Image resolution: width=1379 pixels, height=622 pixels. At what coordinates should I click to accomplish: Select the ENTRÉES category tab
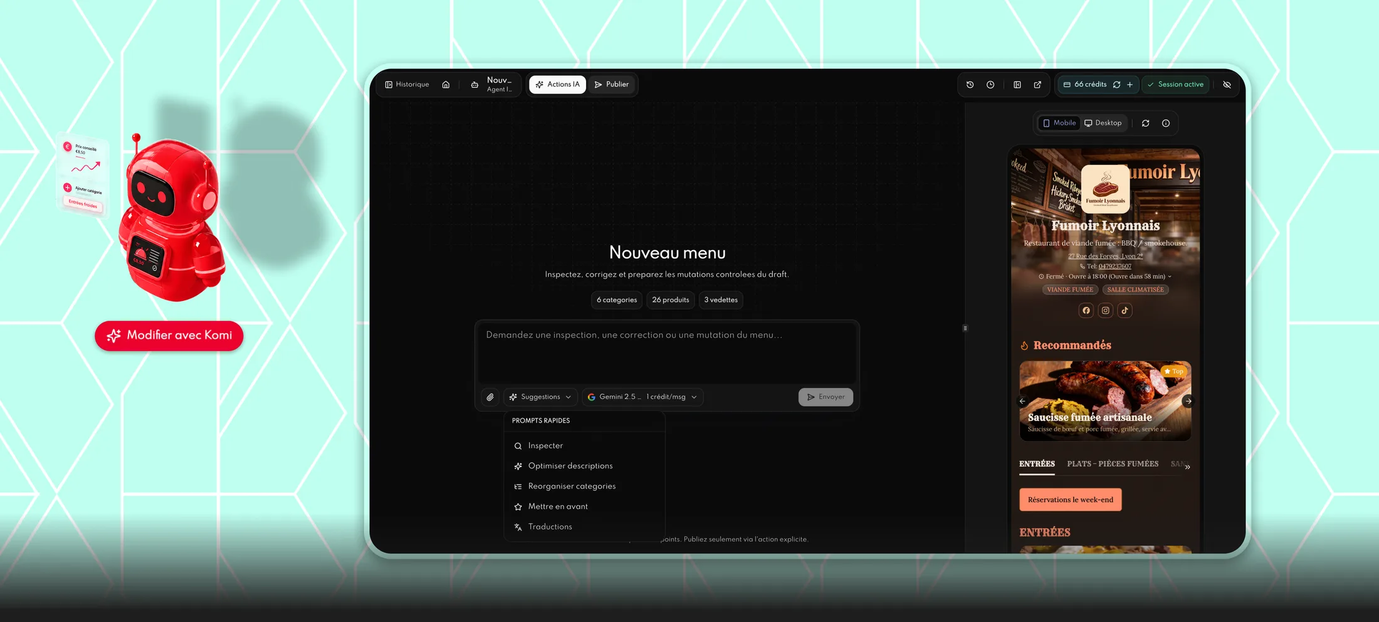click(x=1037, y=464)
